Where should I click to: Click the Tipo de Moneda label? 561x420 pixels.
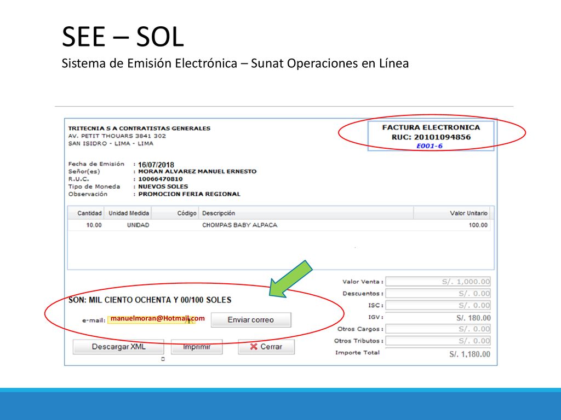click(x=94, y=186)
